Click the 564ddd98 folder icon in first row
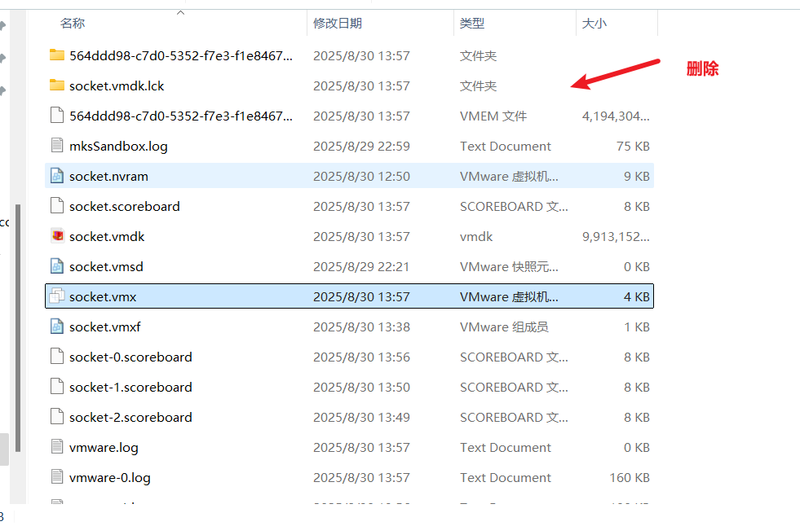 click(x=56, y=55)
